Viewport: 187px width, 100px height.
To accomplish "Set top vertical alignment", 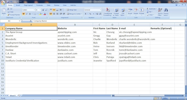I will [x=51, y=10].
